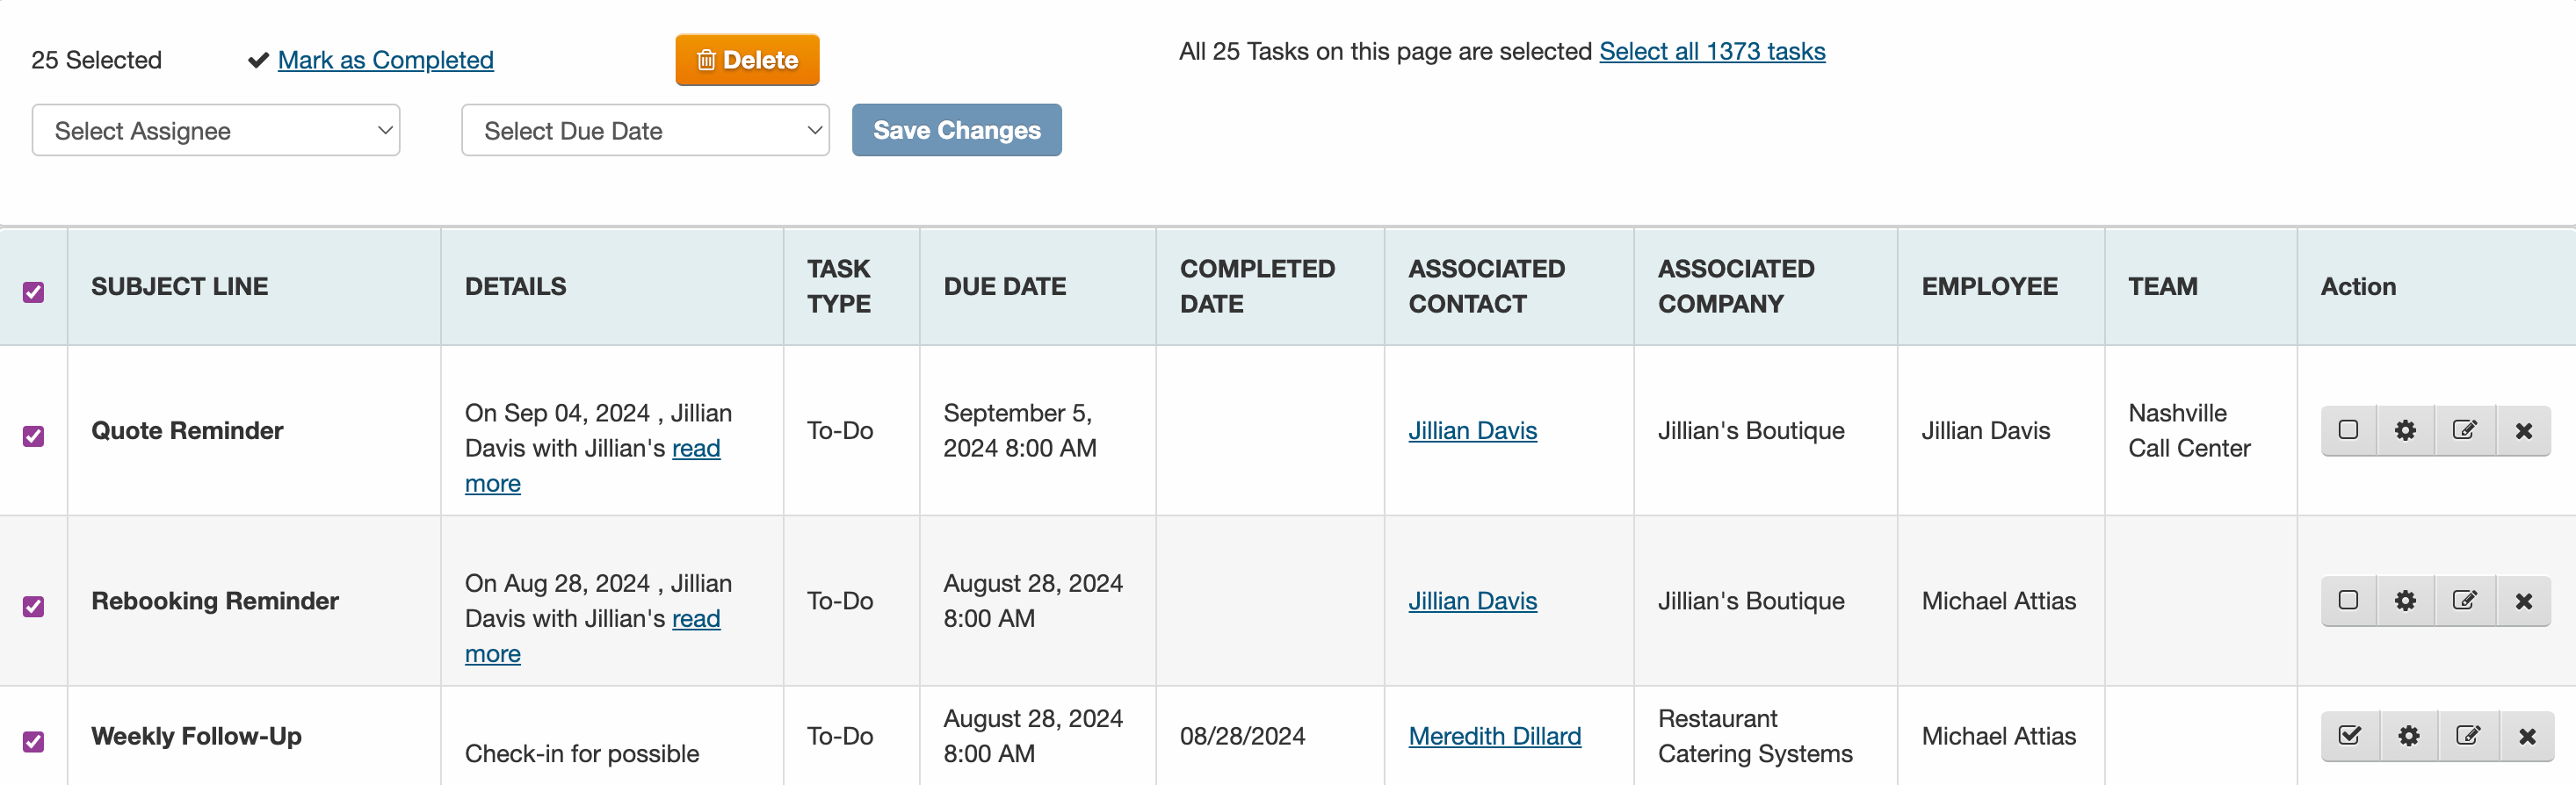Edit the Rebooking Reminder task via pencil icon
Image resolution: width=2576 pixels, height=785 pixels.
pos(2465,601)
